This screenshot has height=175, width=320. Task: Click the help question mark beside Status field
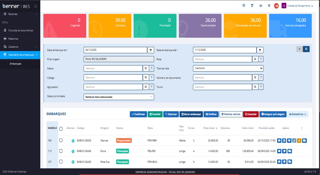click(151, 68)
